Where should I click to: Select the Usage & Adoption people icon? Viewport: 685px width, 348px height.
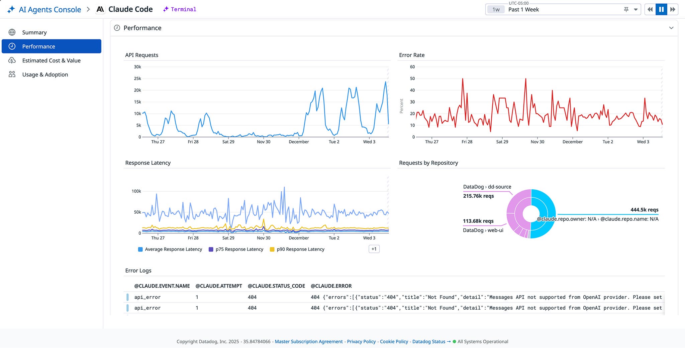pyautogui.click(x=12, y=74)
